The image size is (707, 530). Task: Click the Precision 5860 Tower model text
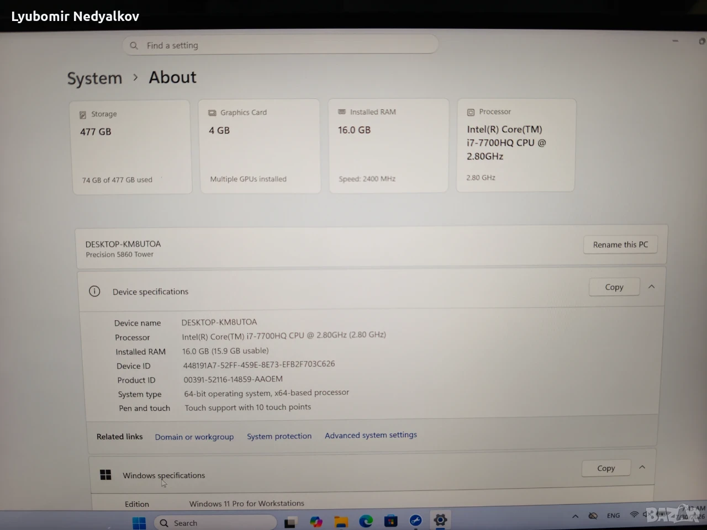(x=119, y=255)
